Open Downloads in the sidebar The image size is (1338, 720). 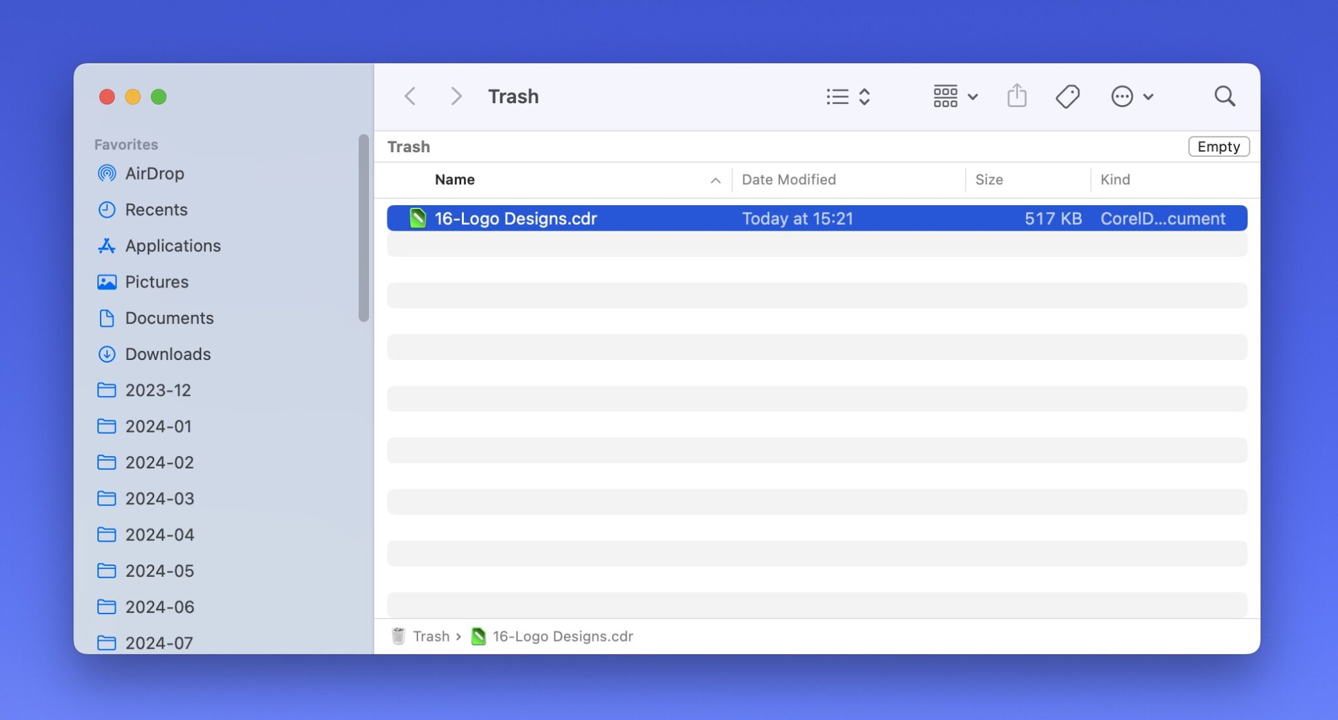tap(167, 354)
